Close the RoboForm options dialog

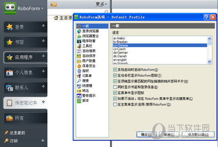pos(213,17)
